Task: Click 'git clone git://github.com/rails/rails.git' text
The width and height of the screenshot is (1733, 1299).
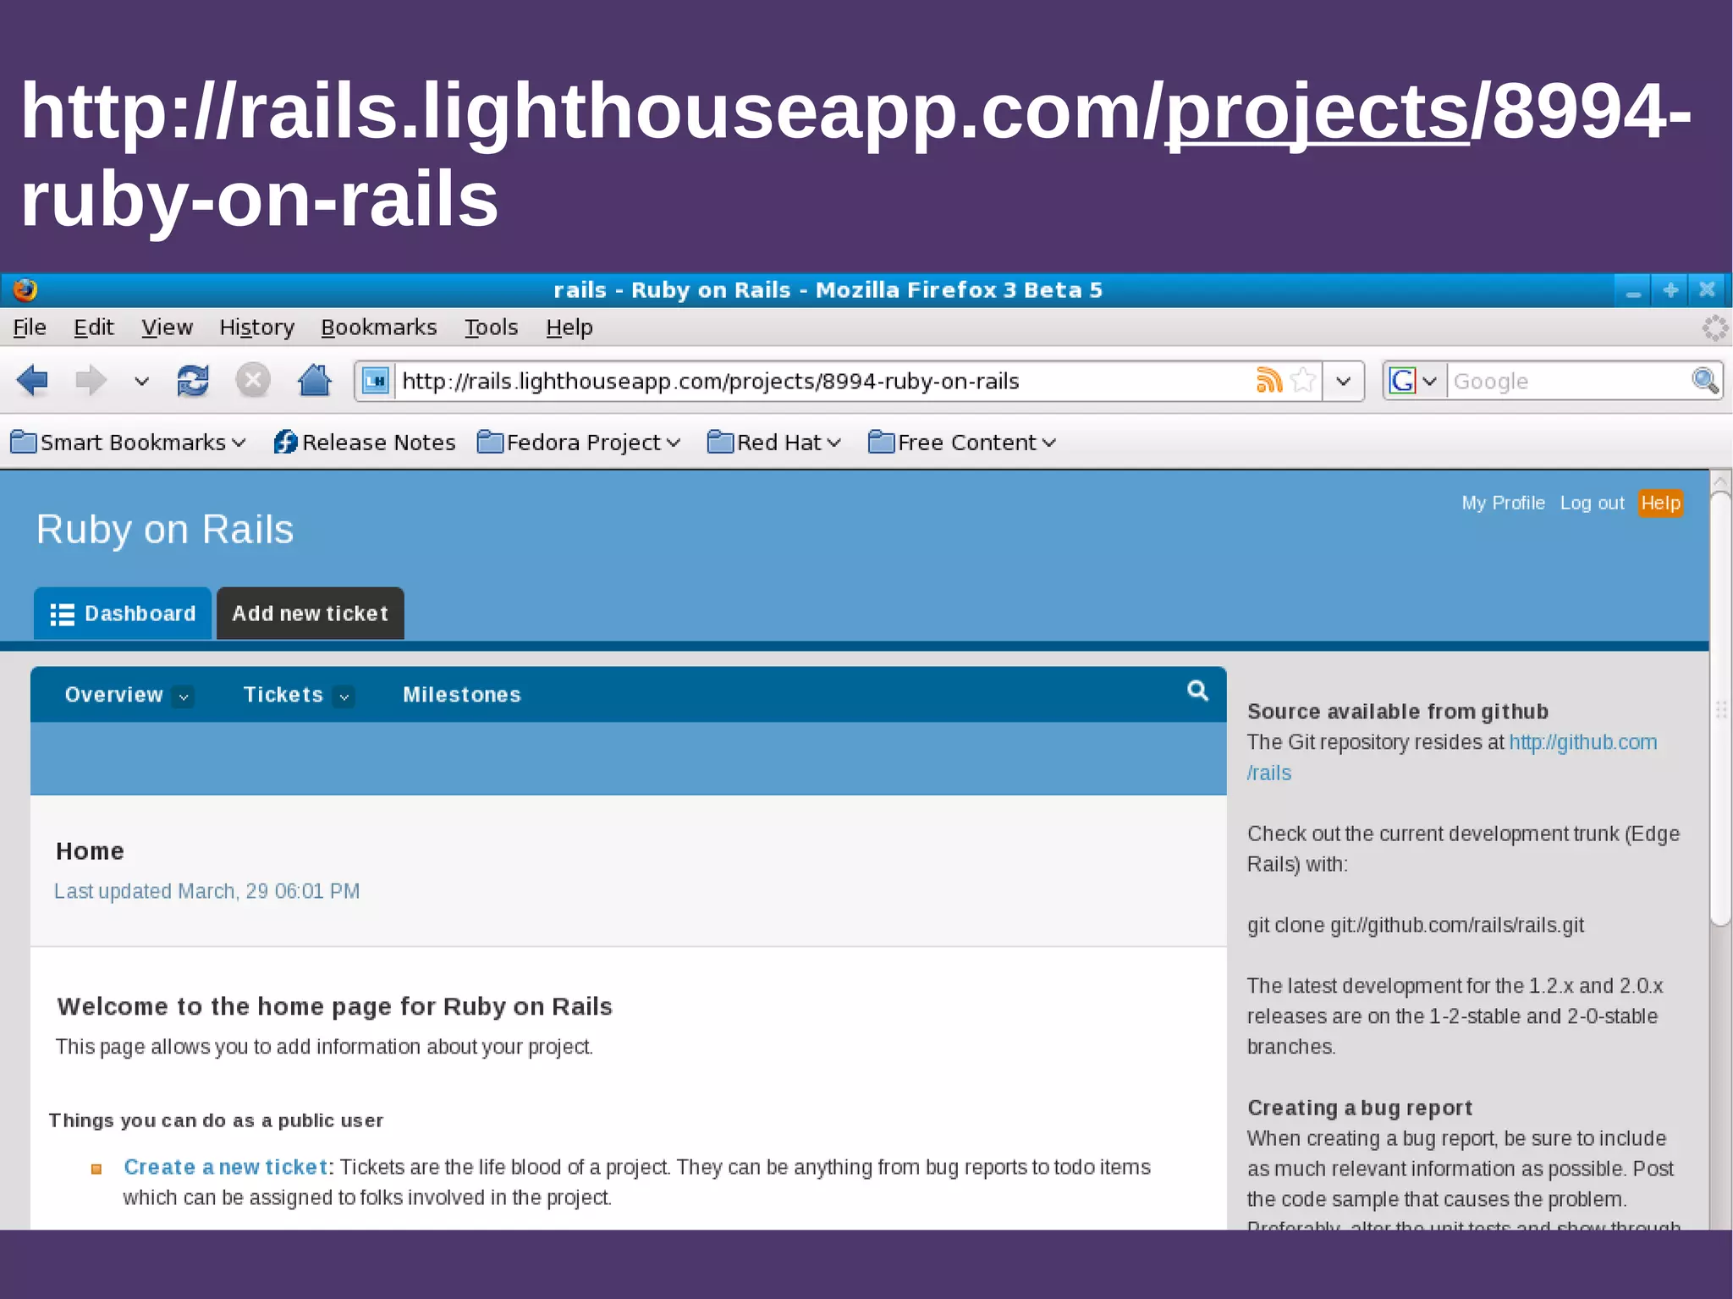Action: (x=1416, y=925)
